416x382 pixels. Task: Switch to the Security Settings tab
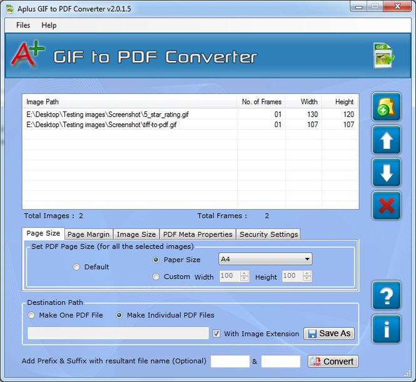[x=268, y=234]
